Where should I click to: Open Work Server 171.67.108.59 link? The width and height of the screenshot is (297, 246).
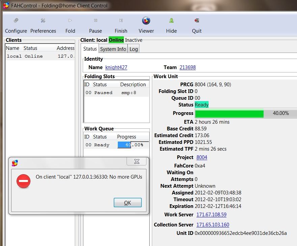click(211, 215)
